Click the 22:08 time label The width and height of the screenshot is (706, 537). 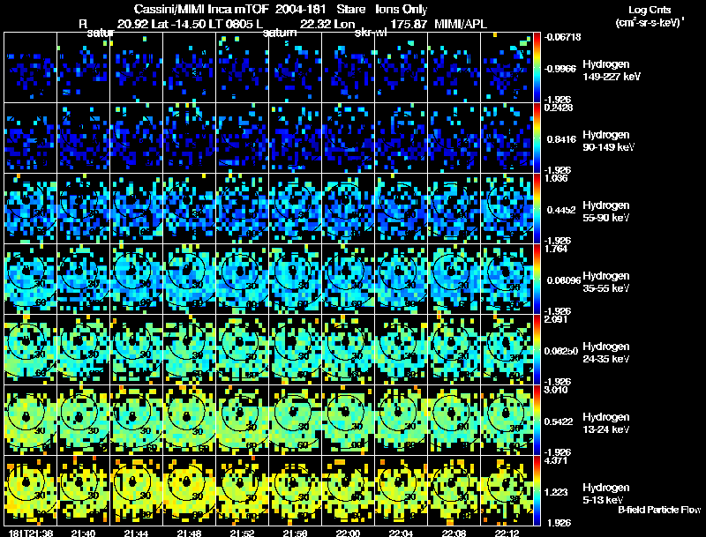(x=454, y=533)
